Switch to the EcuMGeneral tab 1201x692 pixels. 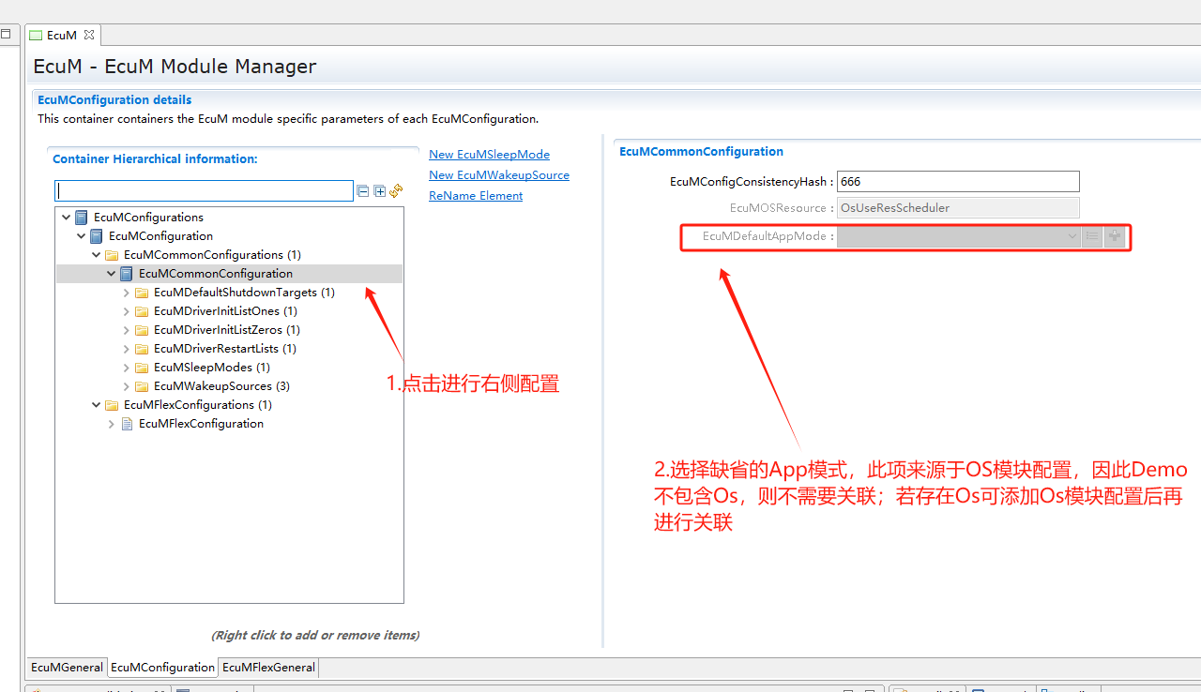point(67,668)
